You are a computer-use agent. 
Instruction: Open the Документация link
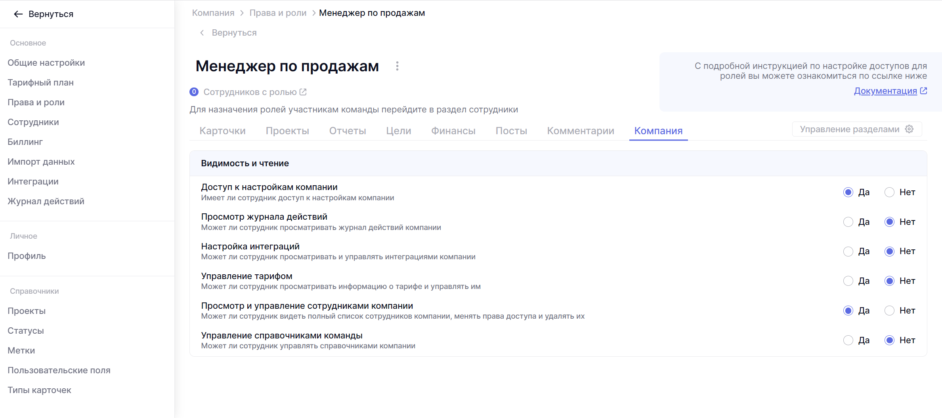(885, 91)
